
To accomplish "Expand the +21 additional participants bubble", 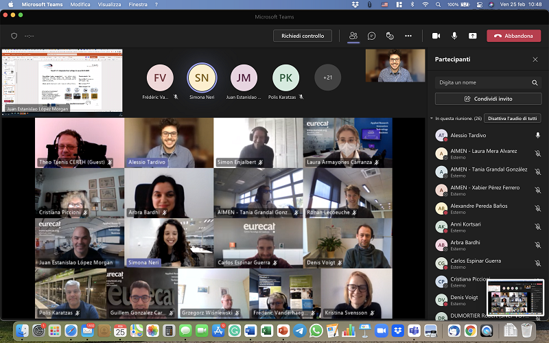I will click(327, 78).
